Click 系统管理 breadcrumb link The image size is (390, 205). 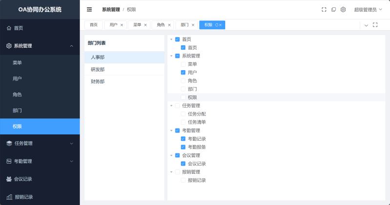111,9
